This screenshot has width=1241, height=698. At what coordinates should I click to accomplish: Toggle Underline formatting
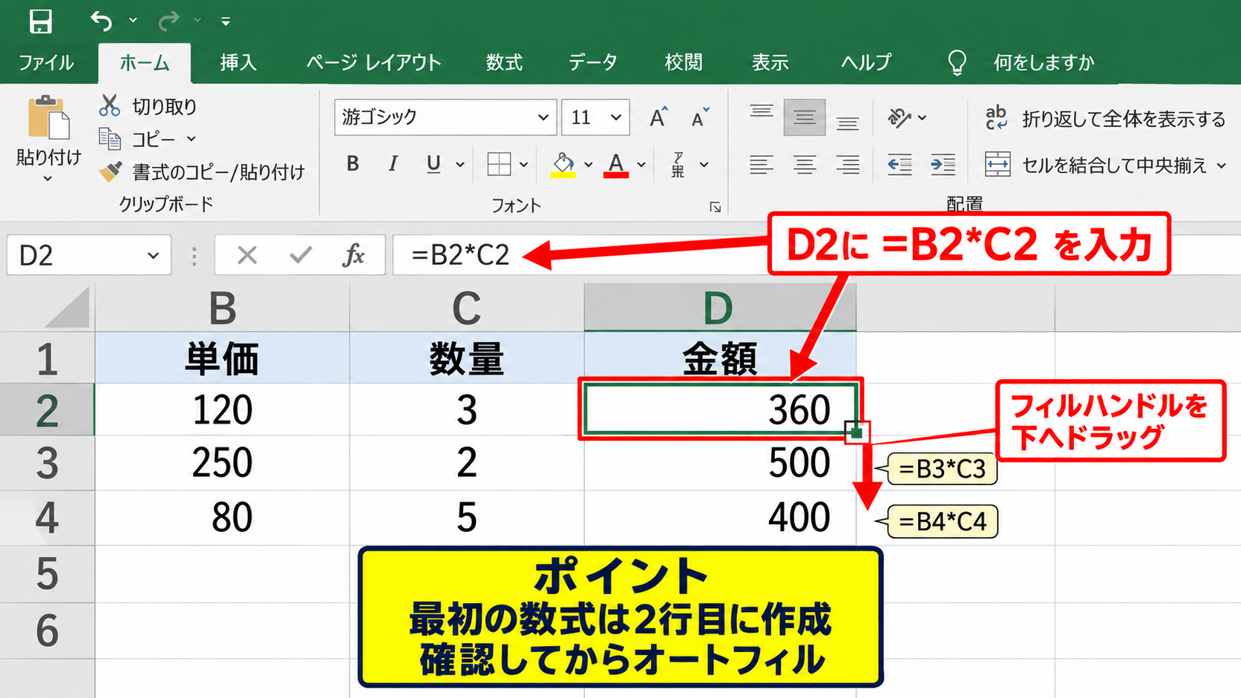tap(433, 164)
